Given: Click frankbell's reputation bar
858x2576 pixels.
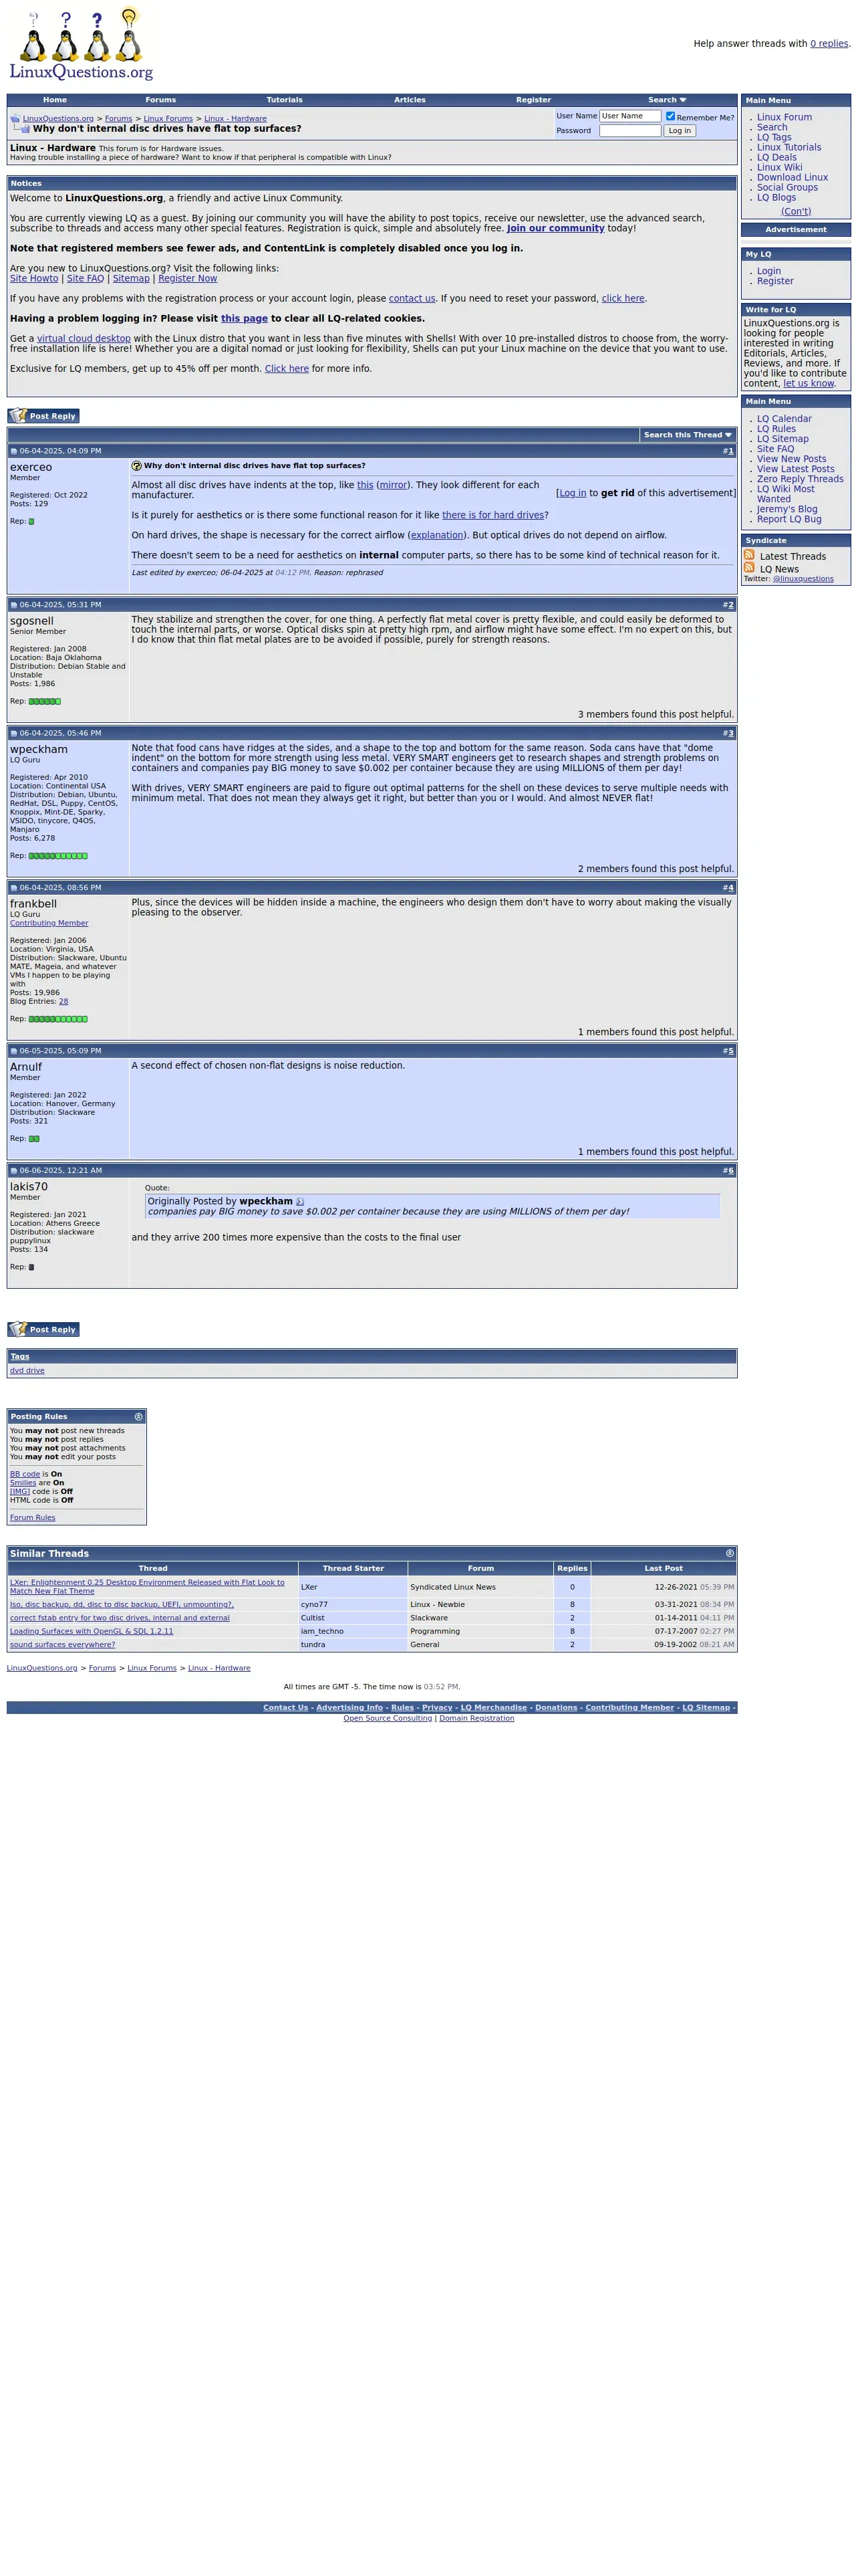Looking at the screenshot, I should (58, 1019).
